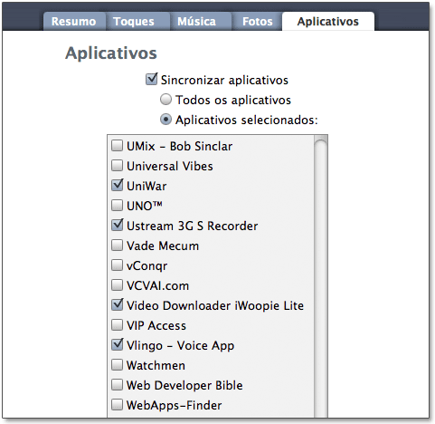Click the Aplicativos tab

tap(328, 22)
